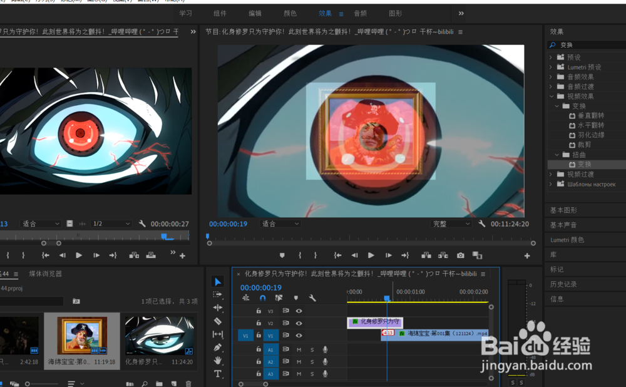Open playback resolution dropdown 完整

click(451, 224)
